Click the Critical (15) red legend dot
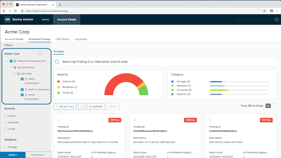 tap(59, 81)
